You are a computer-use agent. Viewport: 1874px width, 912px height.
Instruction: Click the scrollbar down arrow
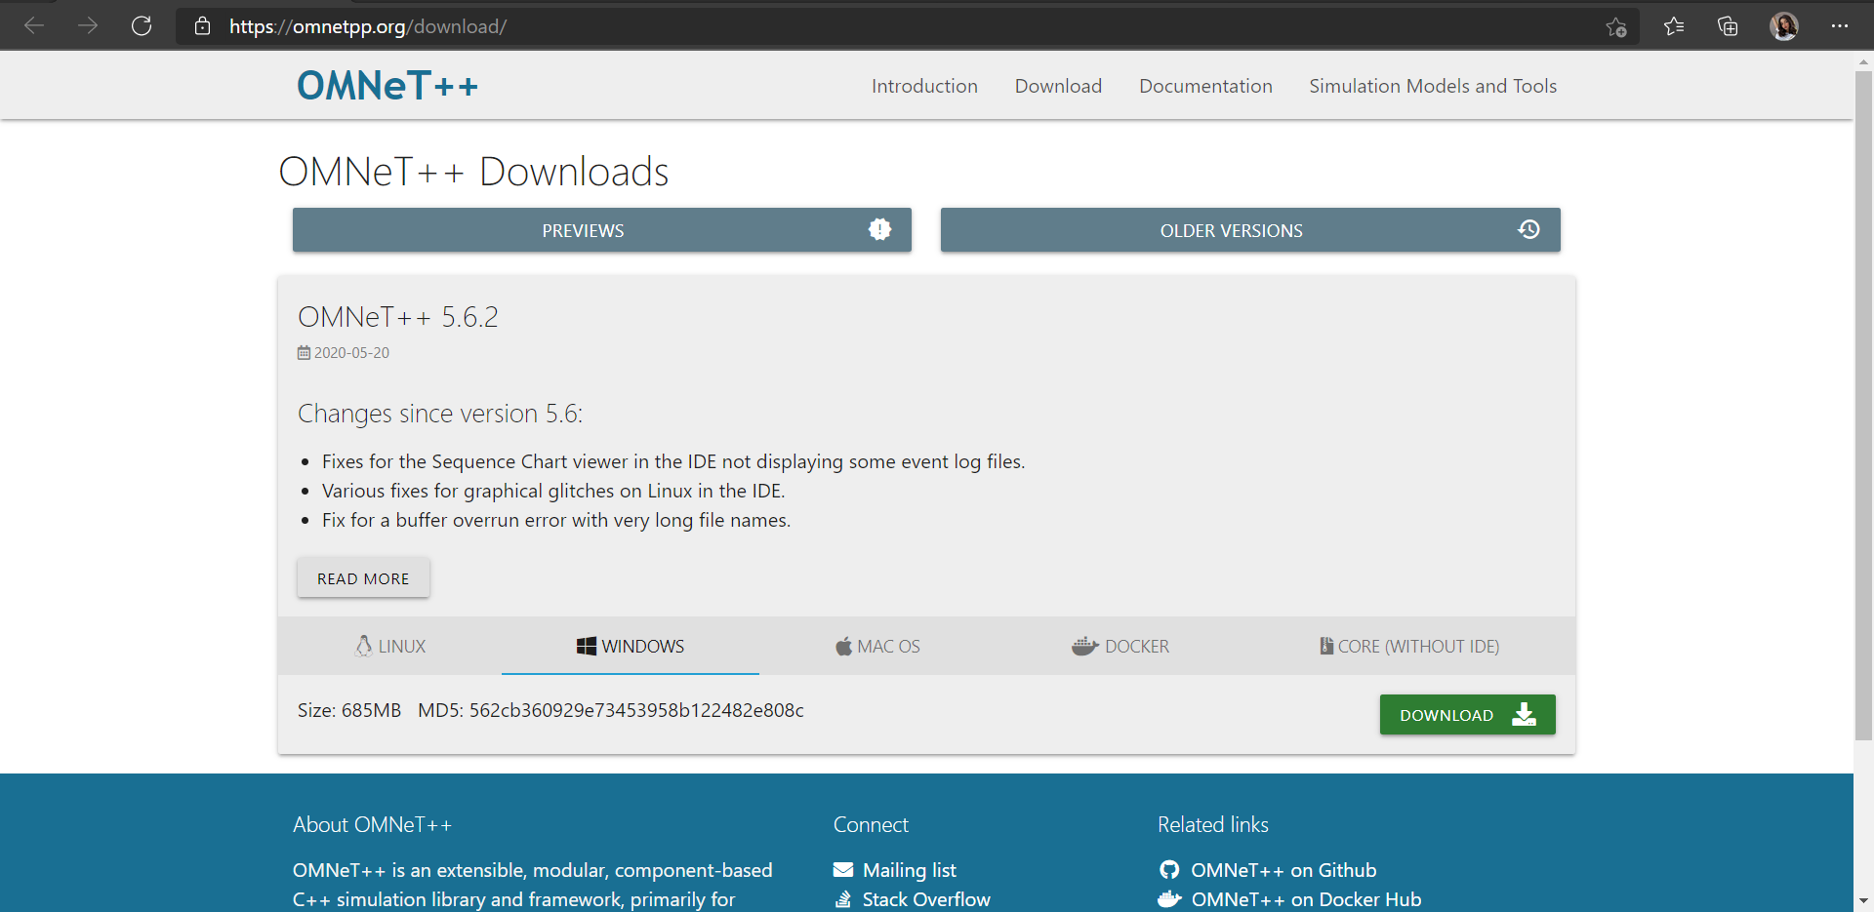[1863, 901]
